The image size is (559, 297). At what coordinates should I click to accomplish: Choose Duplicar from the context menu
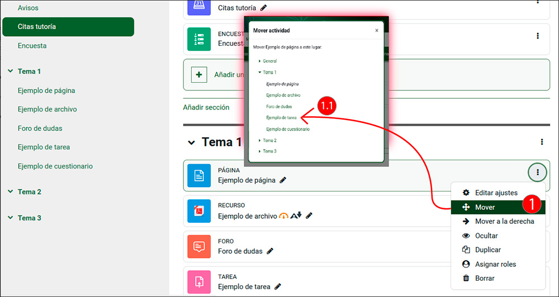coord(498,250)
